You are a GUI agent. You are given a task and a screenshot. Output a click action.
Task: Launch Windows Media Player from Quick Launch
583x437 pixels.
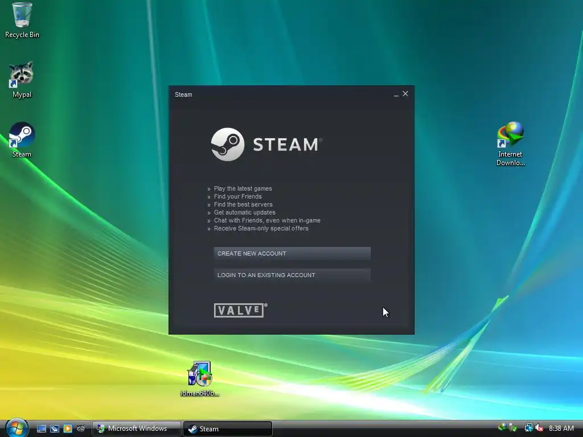68,428
